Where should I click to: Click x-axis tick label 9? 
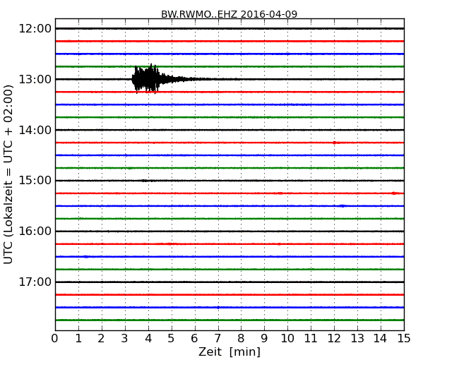tap(264, 339)
